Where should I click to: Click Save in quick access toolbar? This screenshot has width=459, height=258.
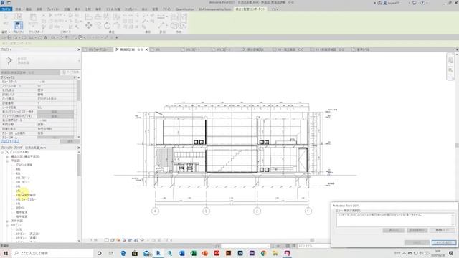tap(9, 37)
